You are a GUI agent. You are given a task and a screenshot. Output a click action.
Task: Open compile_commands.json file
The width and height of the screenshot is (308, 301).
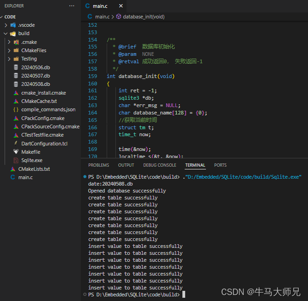pyautogui.click(x=48, y=109)
